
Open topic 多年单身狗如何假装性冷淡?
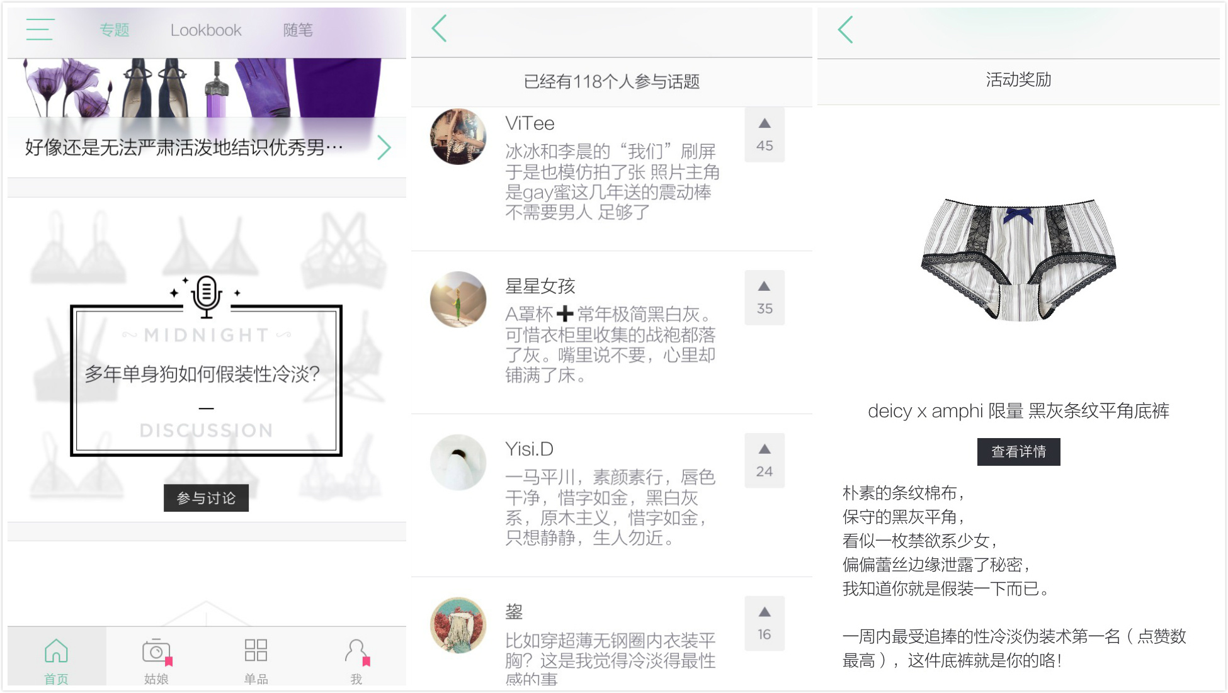click(x=203, y=374)
